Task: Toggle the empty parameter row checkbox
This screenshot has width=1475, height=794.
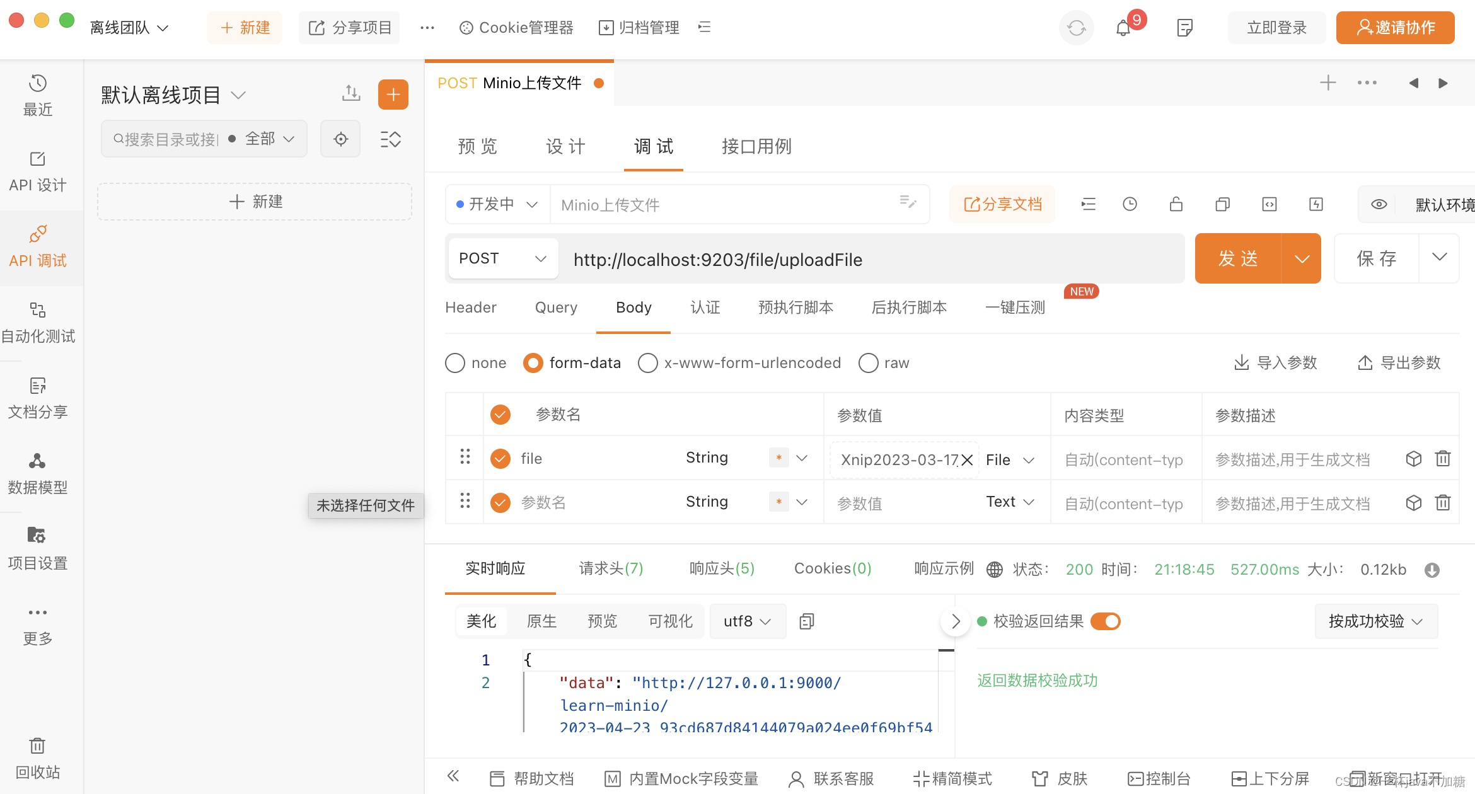Action: 500,502
